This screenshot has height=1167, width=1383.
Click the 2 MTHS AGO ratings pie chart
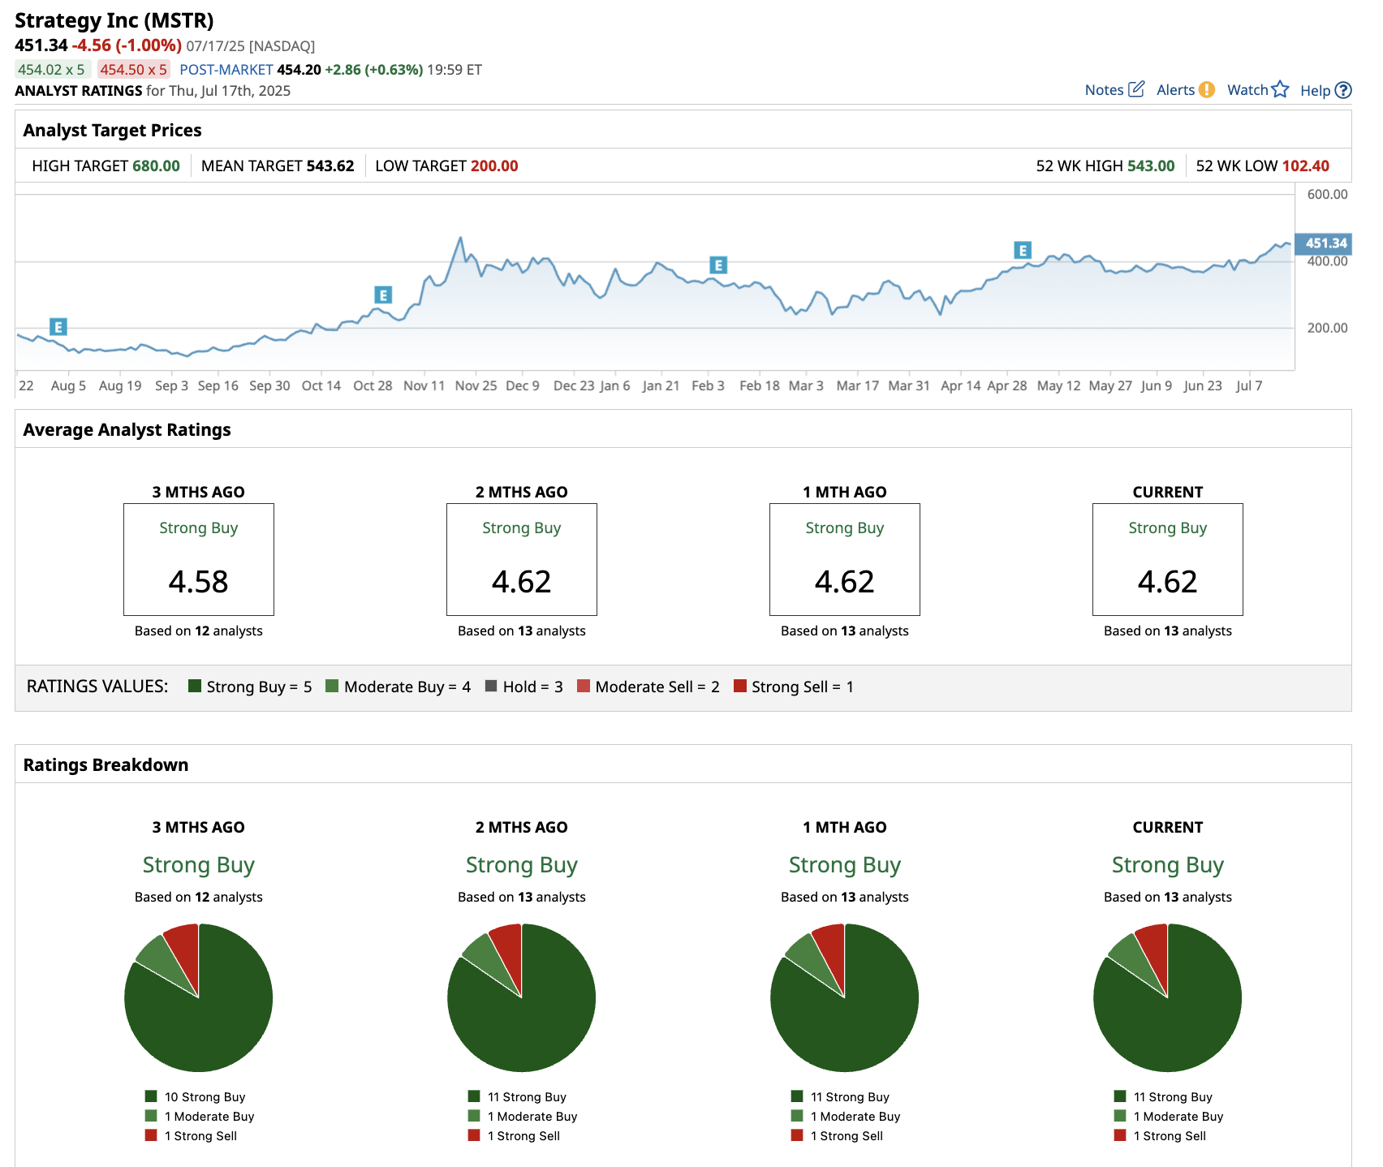522,997
